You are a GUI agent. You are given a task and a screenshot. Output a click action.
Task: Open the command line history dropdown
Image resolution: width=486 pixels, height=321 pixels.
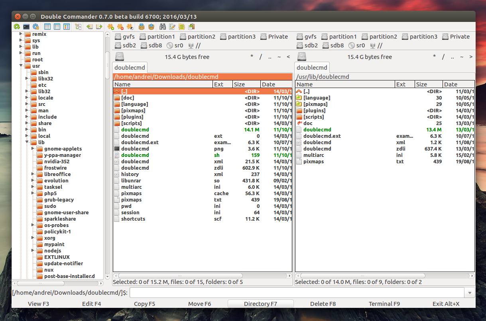coord(469,293)
